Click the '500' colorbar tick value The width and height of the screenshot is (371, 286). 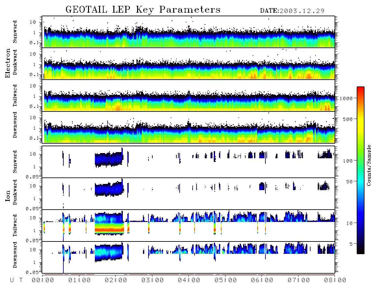[348, 119]
